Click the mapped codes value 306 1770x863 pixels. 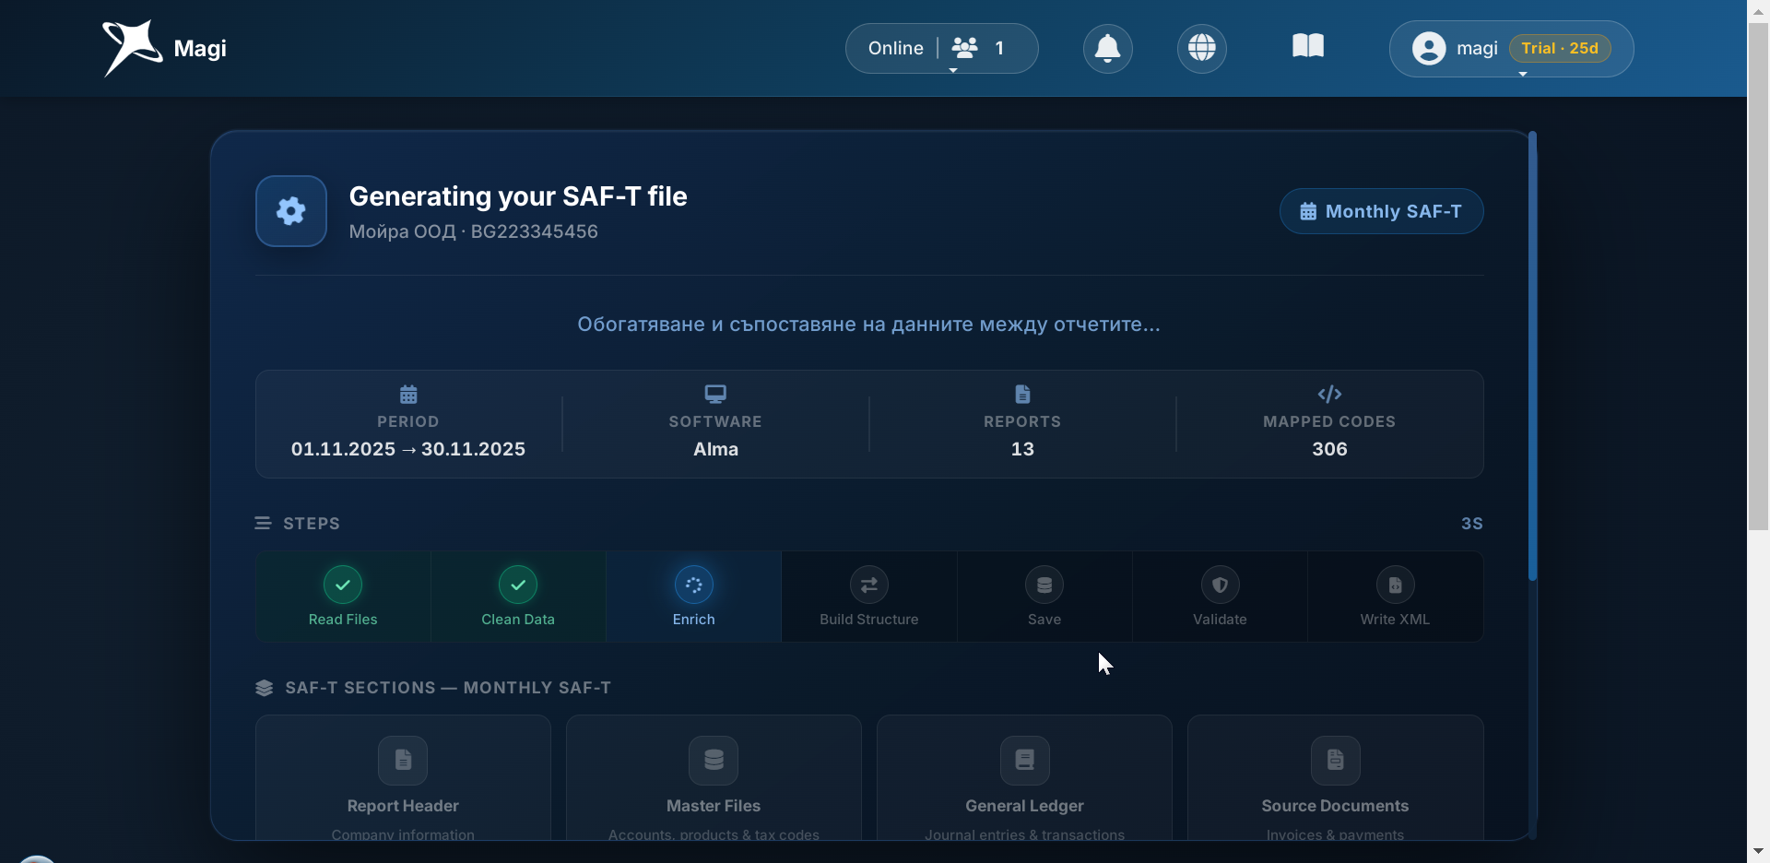pyautogui.click(x=1329, y=449)
